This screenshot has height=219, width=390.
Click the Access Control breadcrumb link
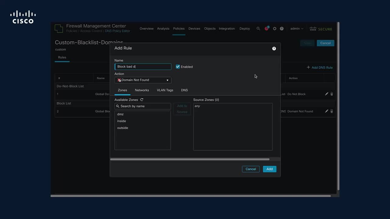pyautogui.click(x=91, y=31)
